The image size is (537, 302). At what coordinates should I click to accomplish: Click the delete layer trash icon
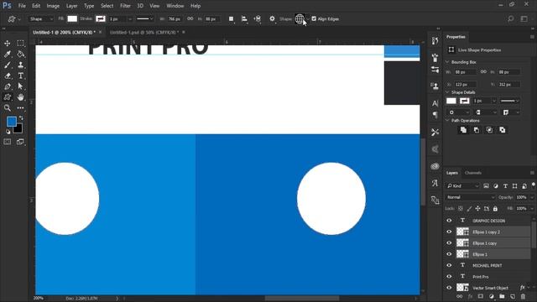point(523,296)
